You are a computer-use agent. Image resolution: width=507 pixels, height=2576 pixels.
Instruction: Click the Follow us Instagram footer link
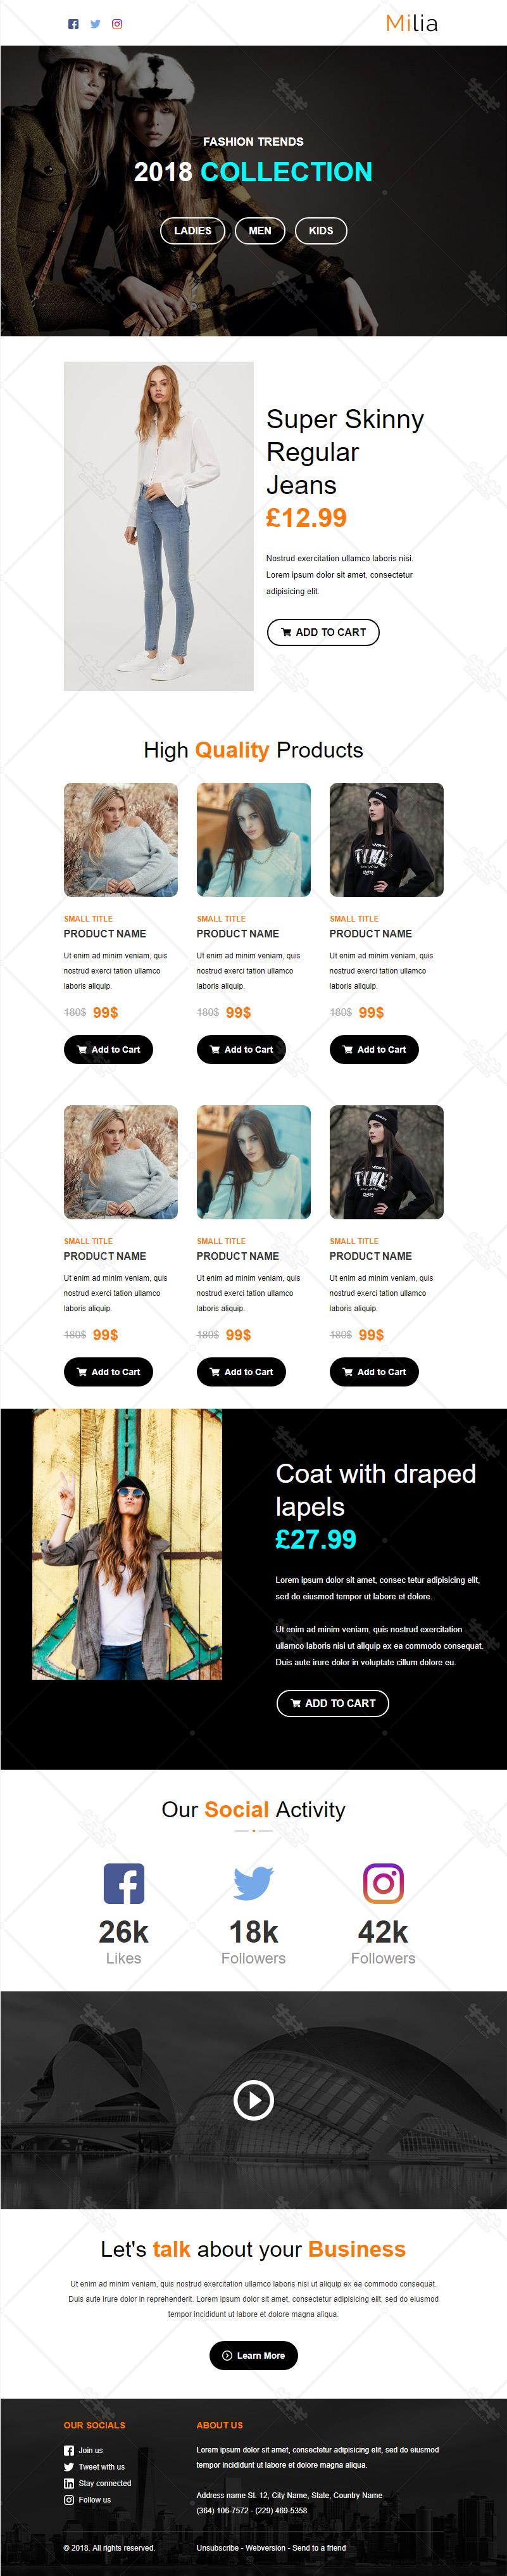pos(88,2500)
